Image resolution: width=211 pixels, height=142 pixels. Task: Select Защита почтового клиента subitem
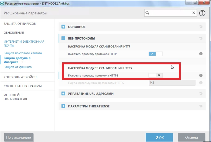coord(23,53)
